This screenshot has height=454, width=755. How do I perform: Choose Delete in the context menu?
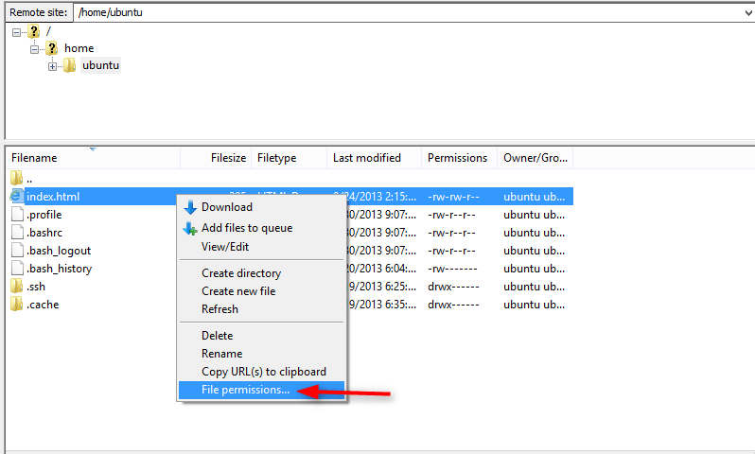click(217, 336)
